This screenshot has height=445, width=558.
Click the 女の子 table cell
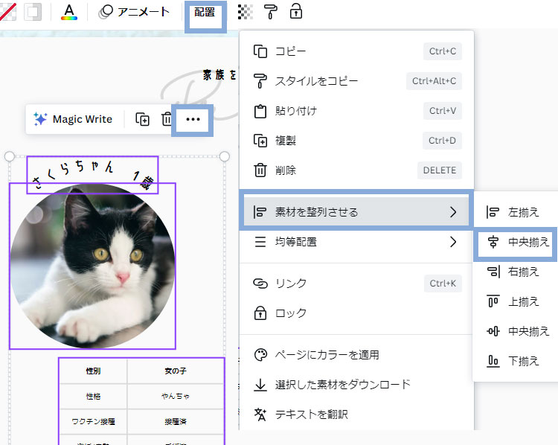176,371
